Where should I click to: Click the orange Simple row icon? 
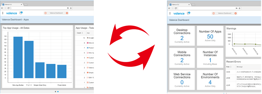[88, 73]
